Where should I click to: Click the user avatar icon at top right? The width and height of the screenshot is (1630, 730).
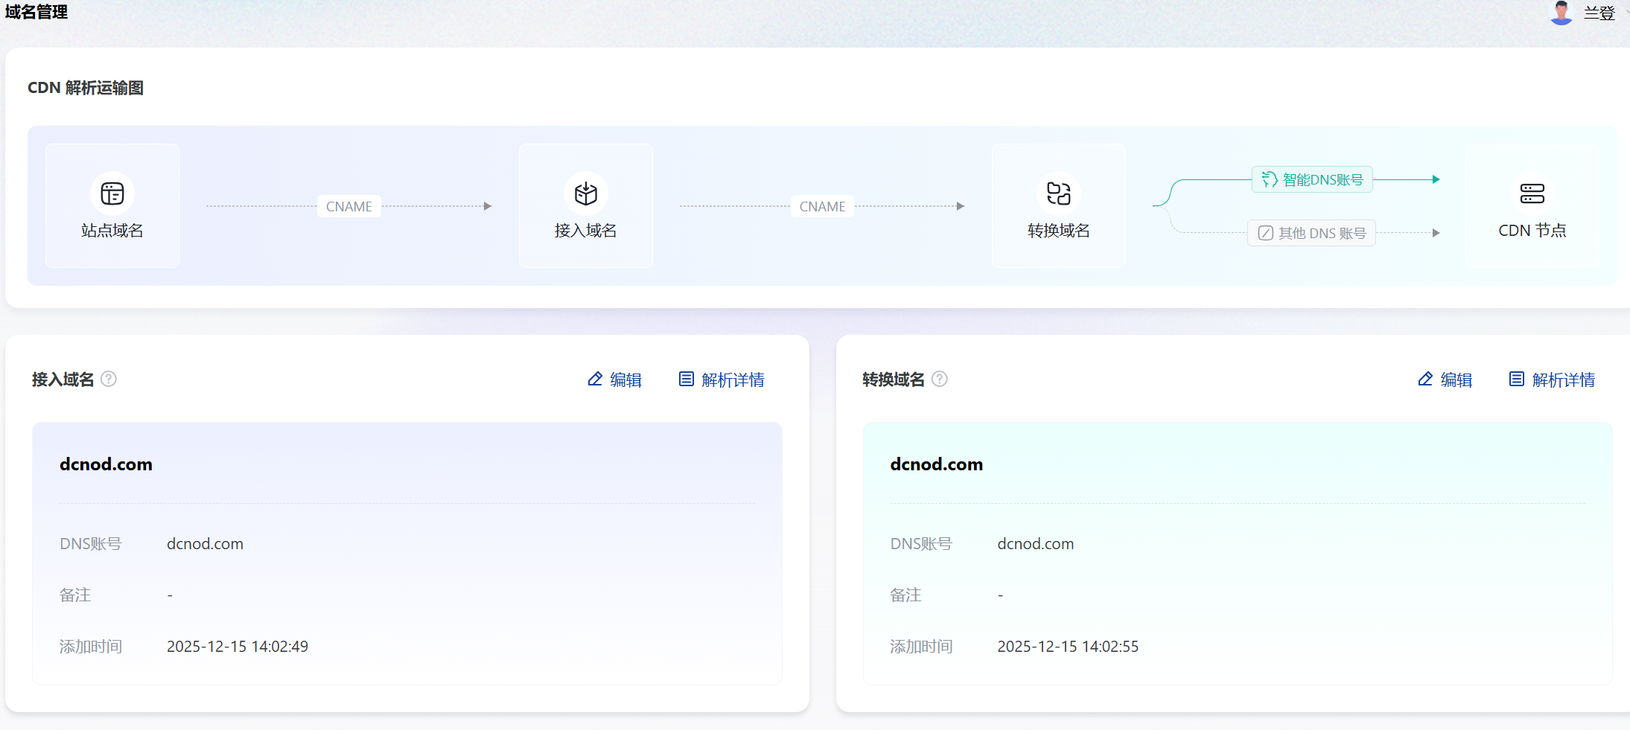pos(1561,13)
